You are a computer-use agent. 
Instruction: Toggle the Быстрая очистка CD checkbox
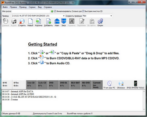[x=83, y=11]
